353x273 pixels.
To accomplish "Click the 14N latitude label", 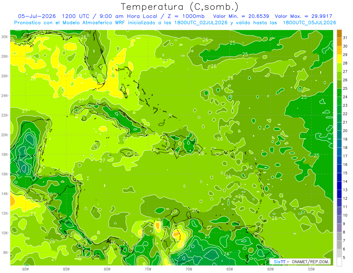I will coord(4,194).
